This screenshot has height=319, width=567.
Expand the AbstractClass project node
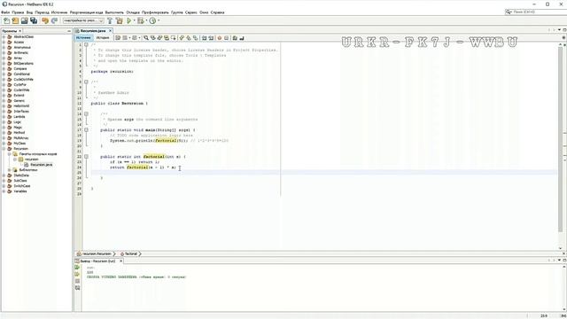coord(4,37)
